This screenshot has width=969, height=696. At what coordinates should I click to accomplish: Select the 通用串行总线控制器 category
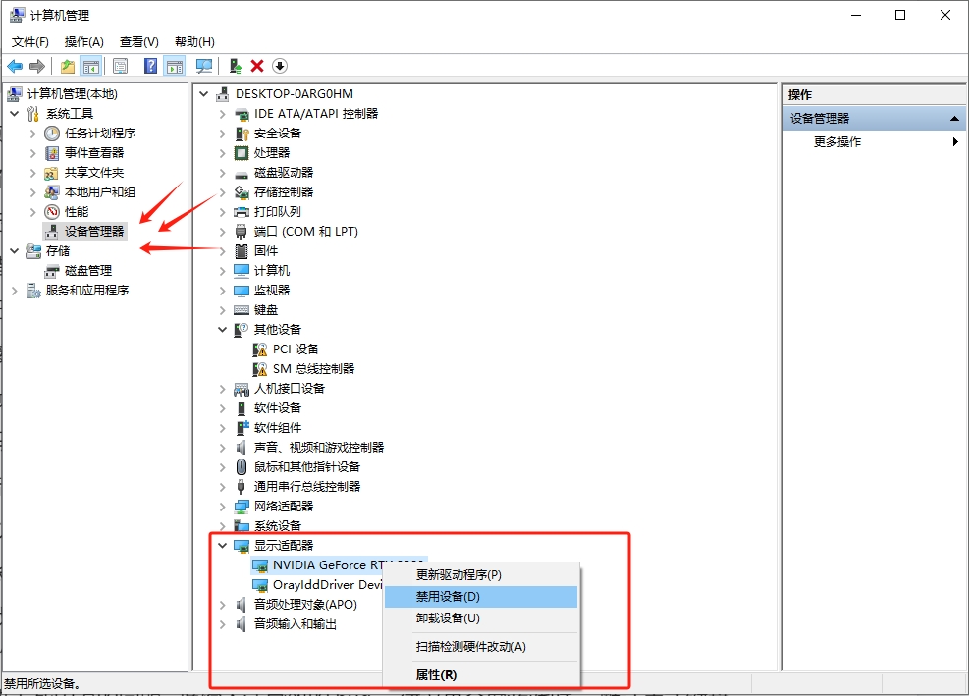coord(306,487)
